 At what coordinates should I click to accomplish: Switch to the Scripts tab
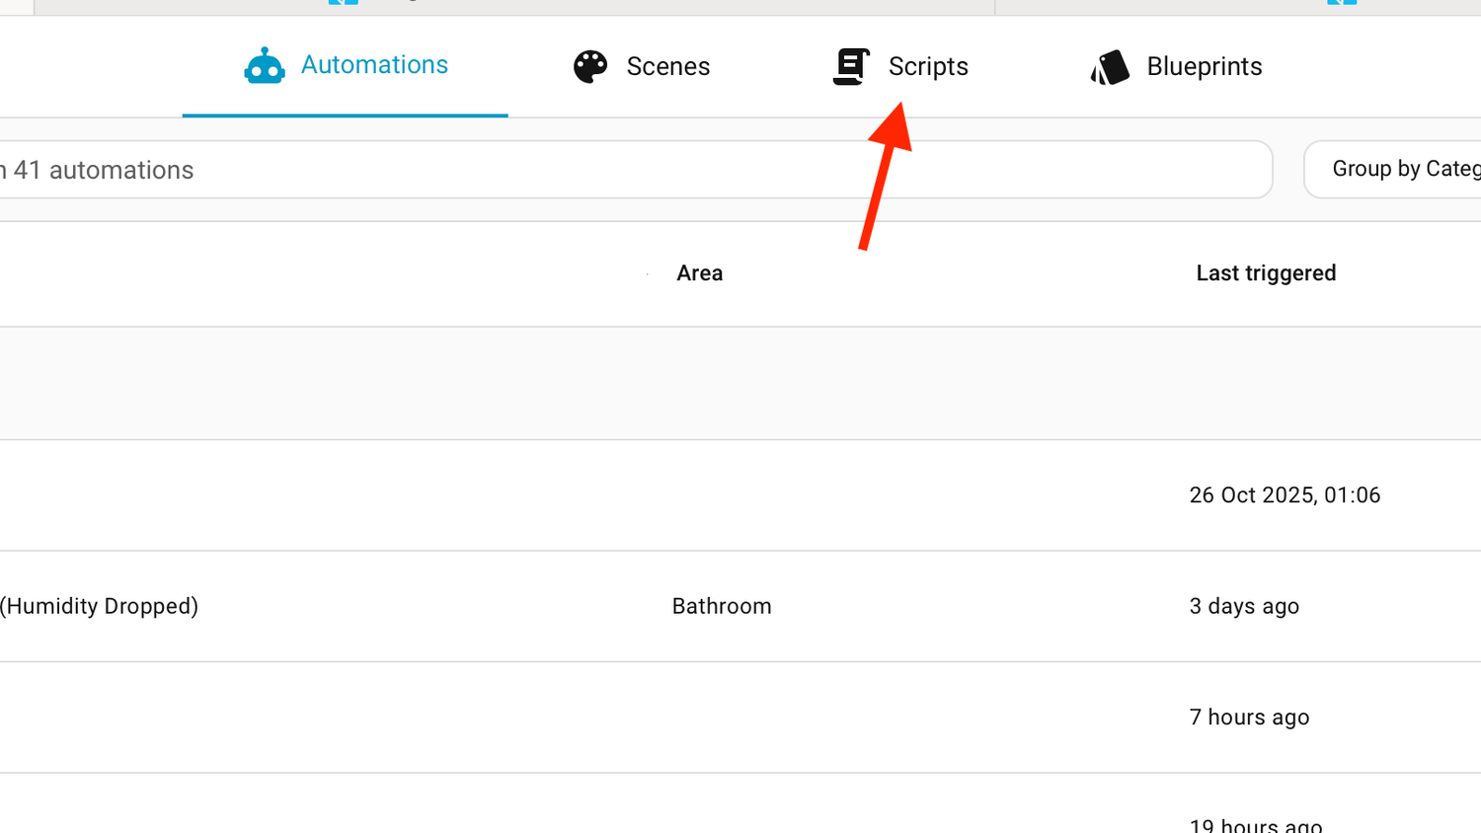900,66
